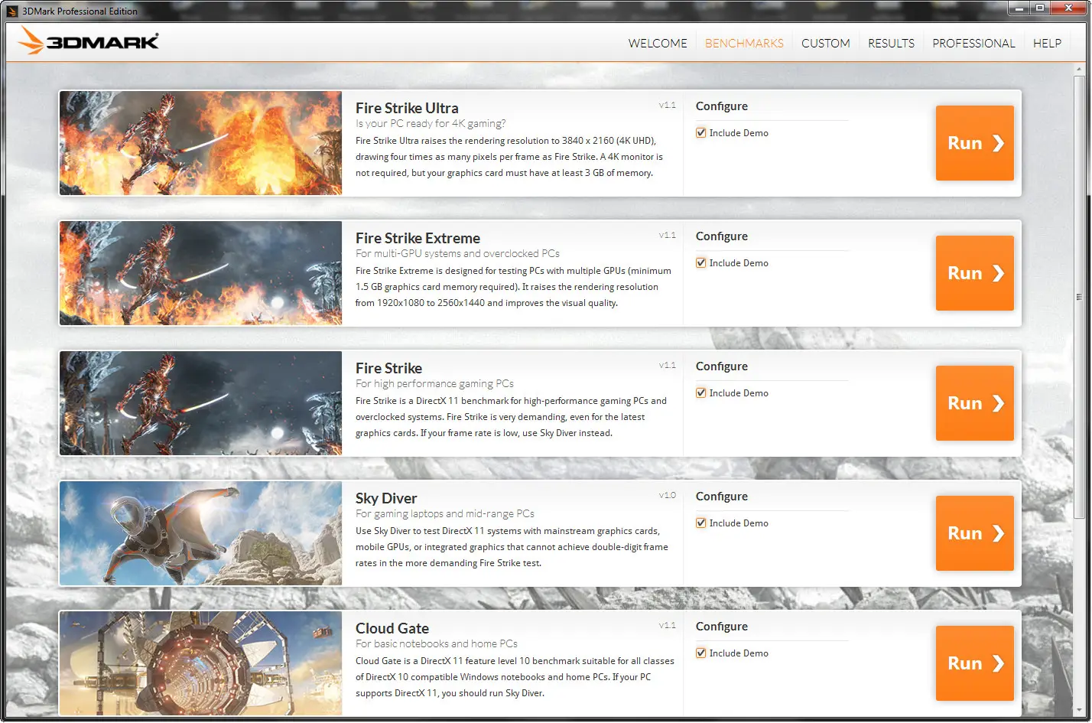Toggle Include Demo for Cloud Gate
The image size is (1092, 723).
click(x=701, y=653)
